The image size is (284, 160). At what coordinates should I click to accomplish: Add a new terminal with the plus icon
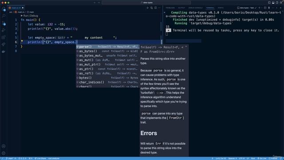[x=259, y=8]
